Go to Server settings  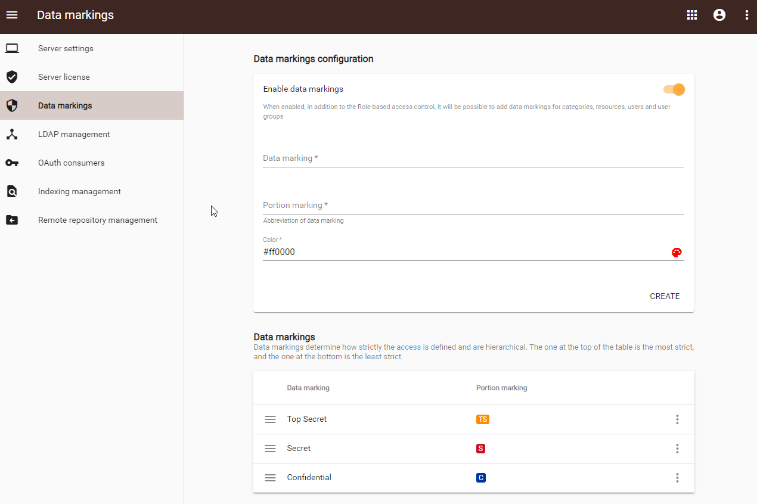[66, 49]
